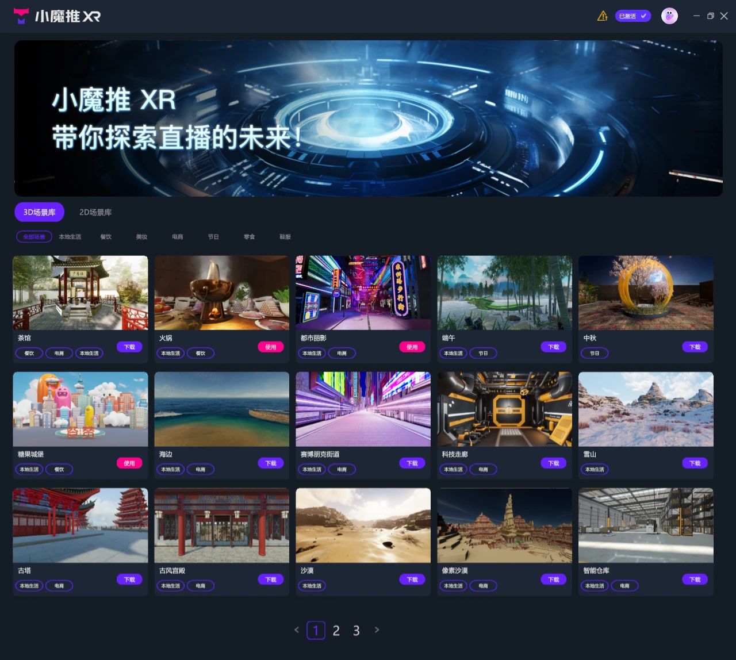The width and height of the screenshot is (736, 660).
Task: Go to next page arrow
Action: [x=377, y=630]
